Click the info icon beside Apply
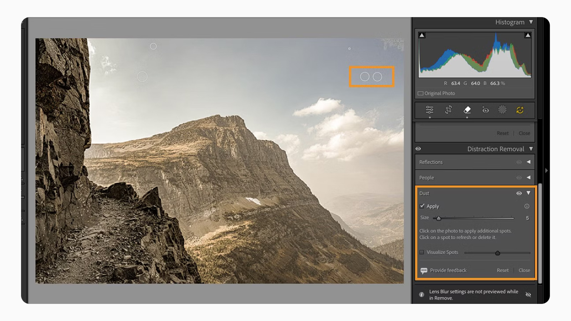This screenshot has height=321, width=571. [x=527, y=206]
